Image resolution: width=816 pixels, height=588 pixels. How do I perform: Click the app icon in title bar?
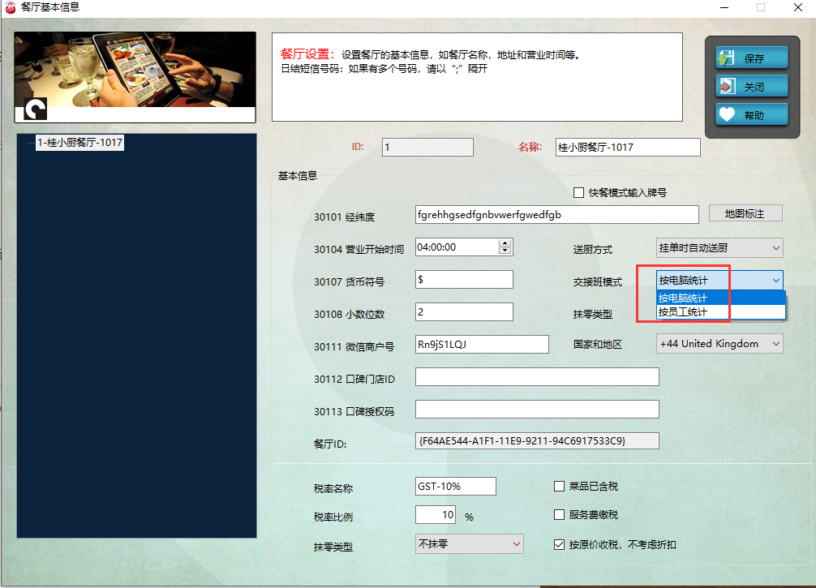10,7
